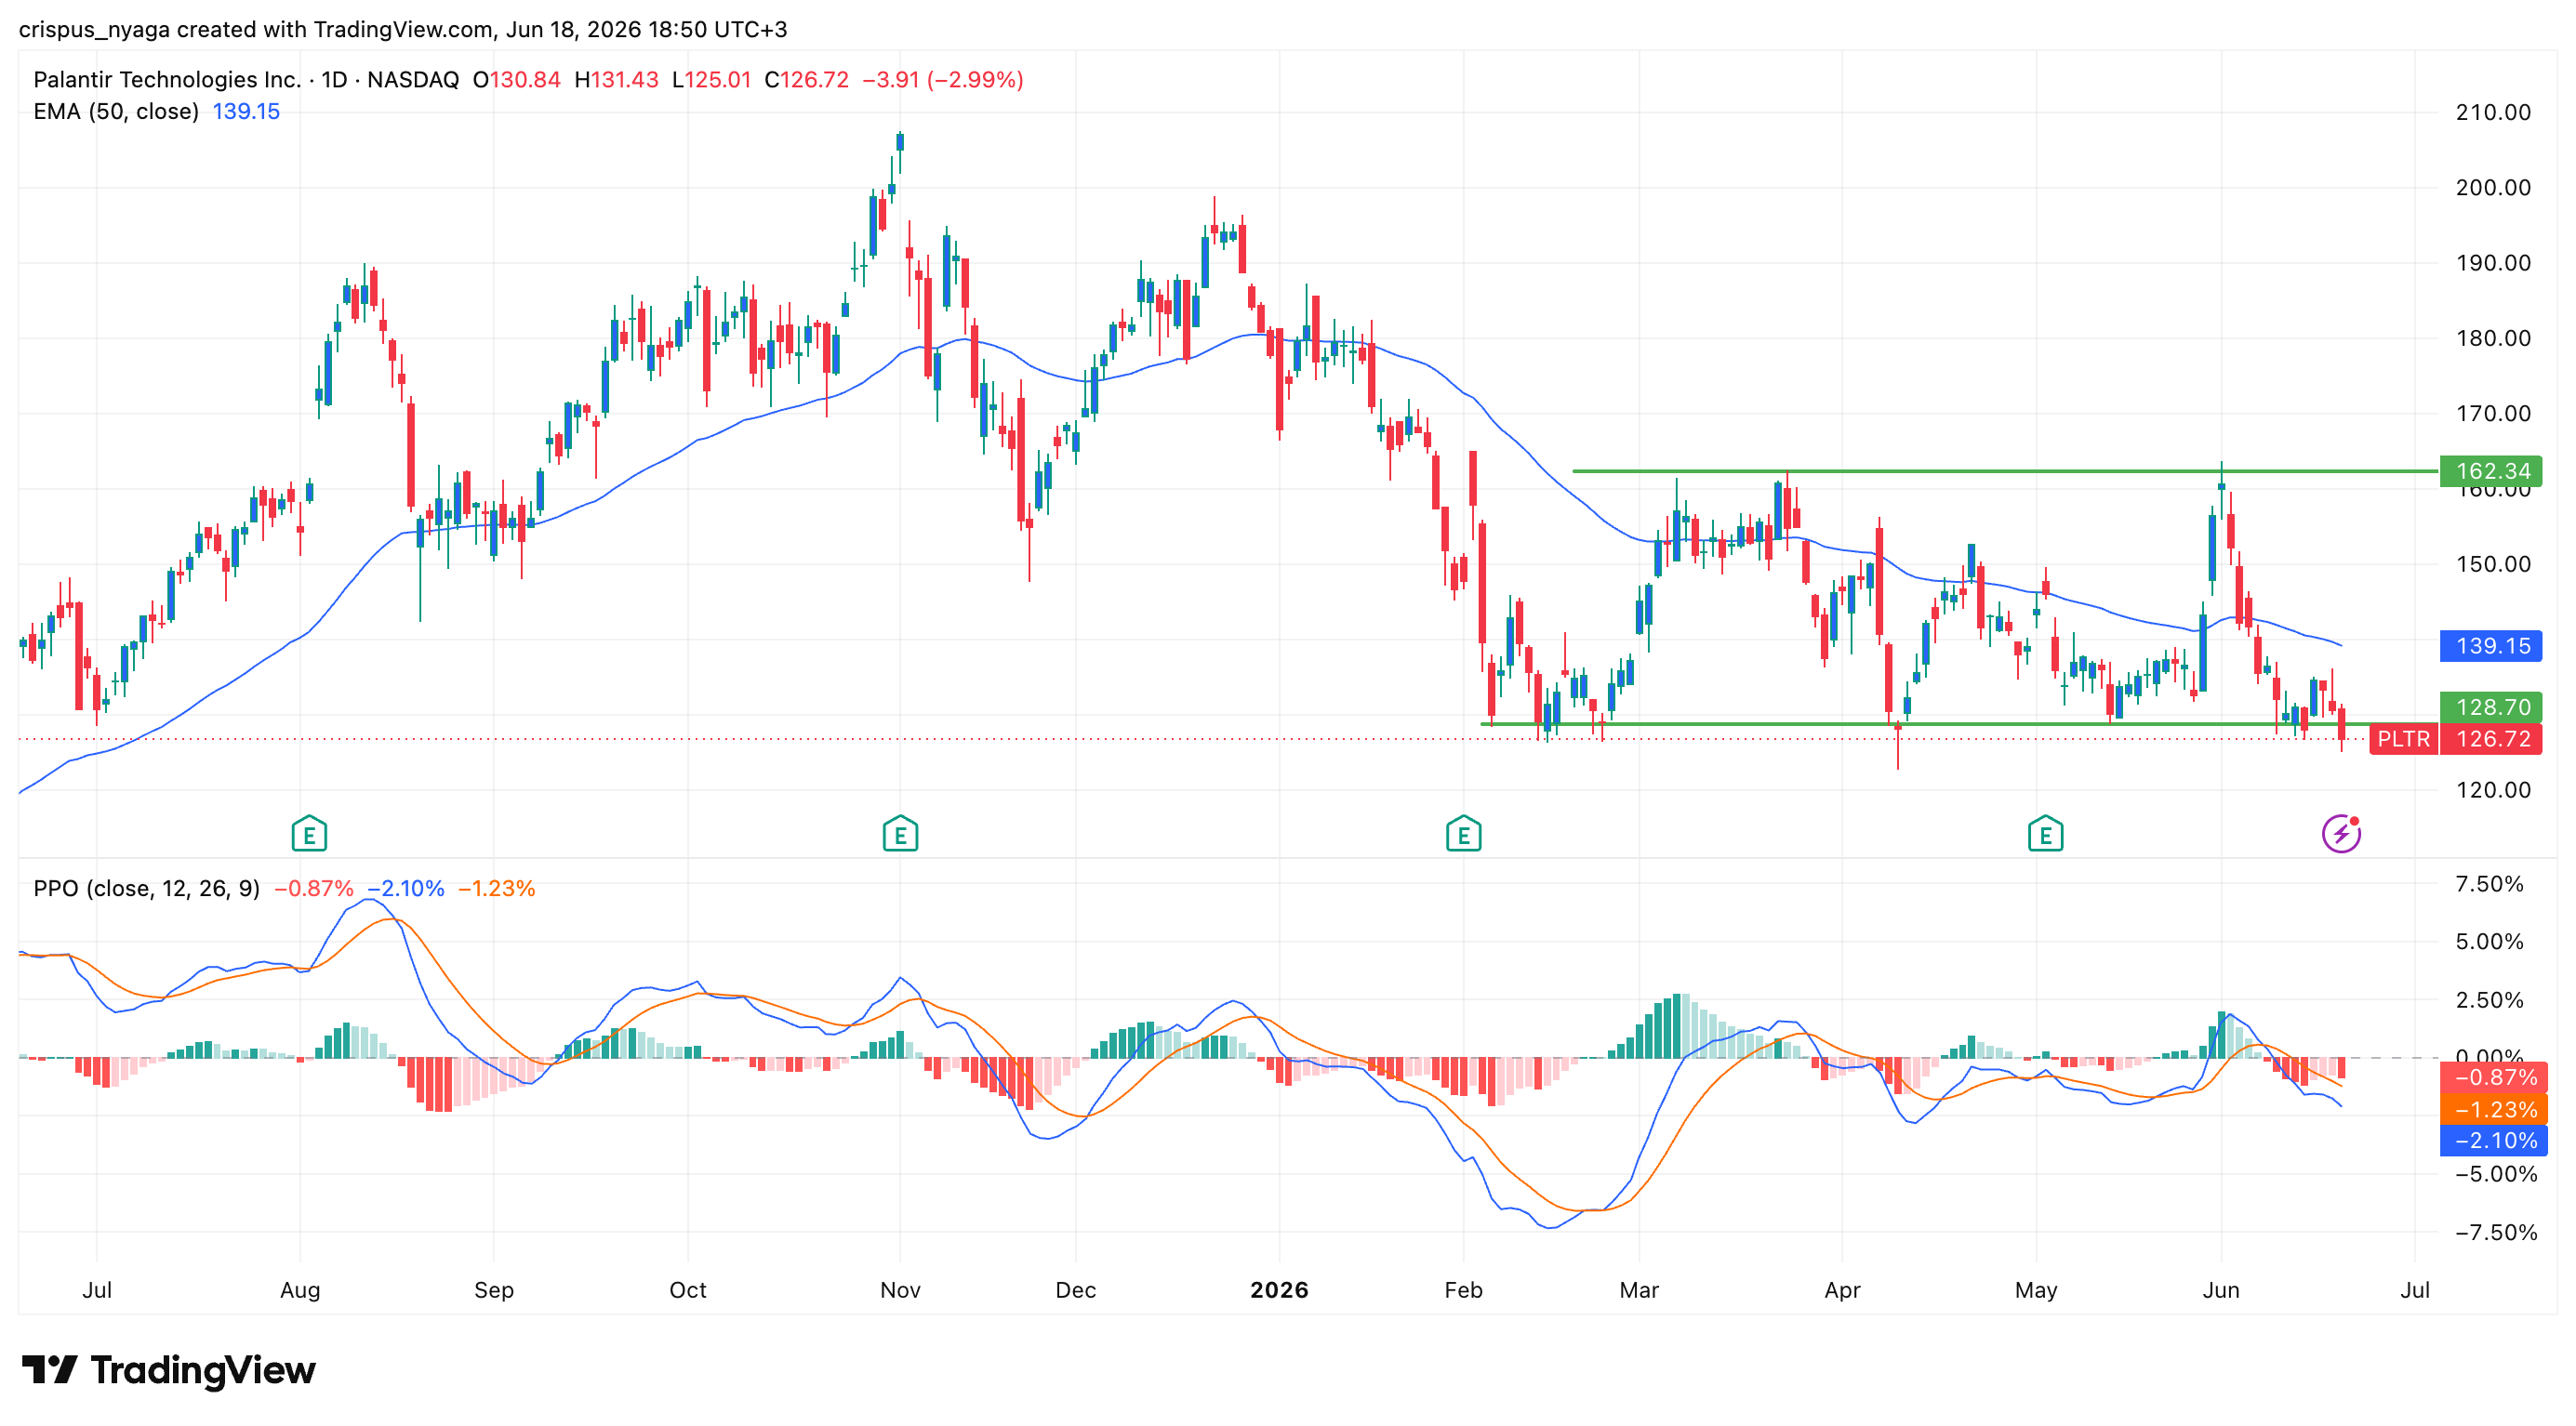This screenshot has width=2576, height=1426.
Task: Click the 150.00 price axis label
Action: pos(2493,563)
